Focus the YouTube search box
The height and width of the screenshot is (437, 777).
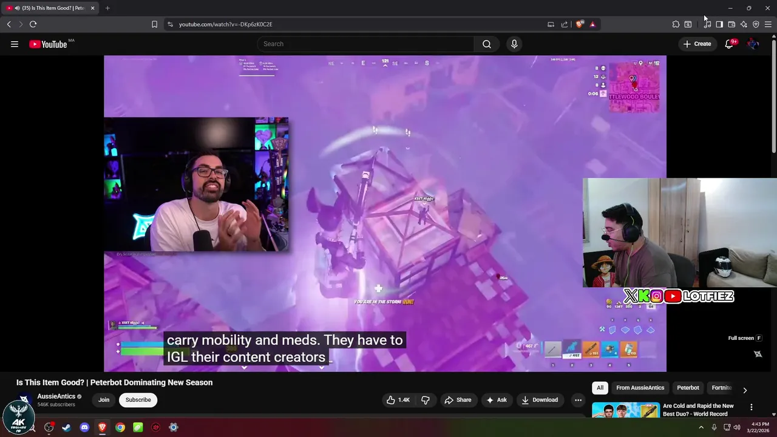point(365,44)
